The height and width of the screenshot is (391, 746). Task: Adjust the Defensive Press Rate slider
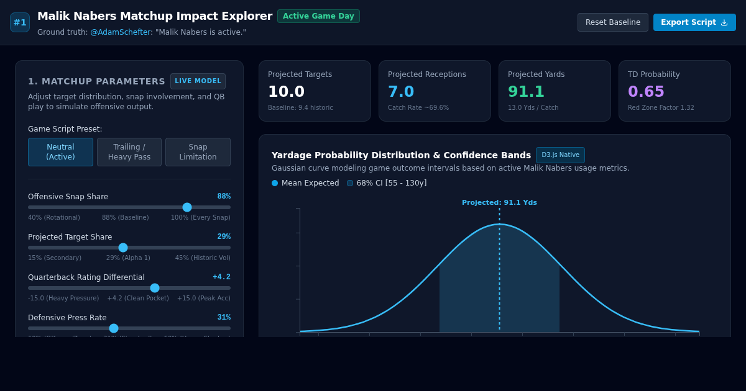tap(129, 328)
